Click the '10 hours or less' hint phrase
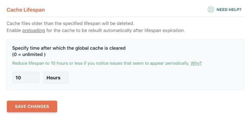 click(x=66, y=63)
